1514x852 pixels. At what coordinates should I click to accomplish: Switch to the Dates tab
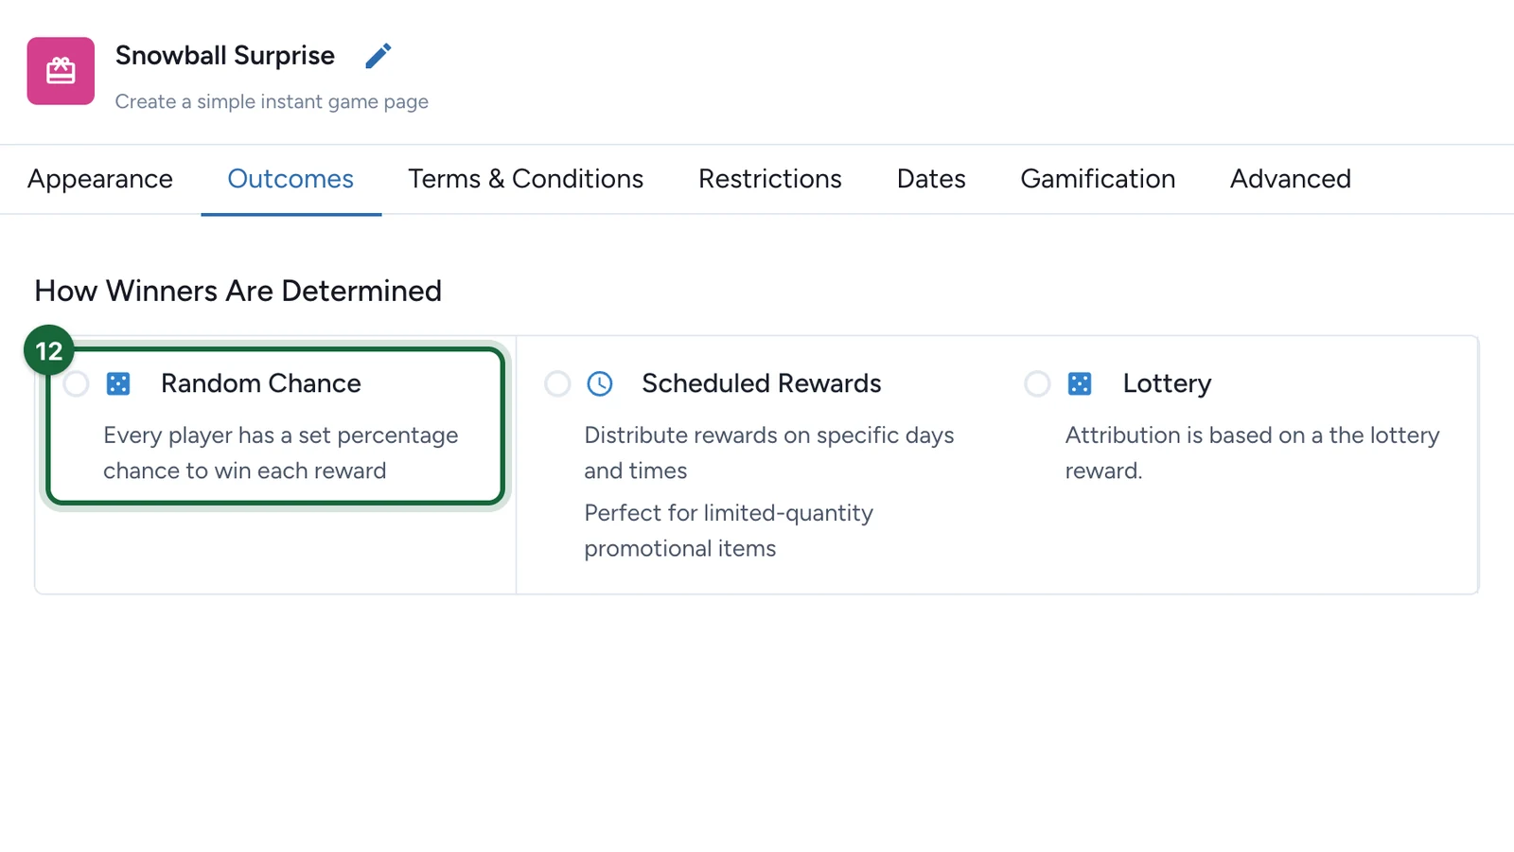tap(931, 179)
